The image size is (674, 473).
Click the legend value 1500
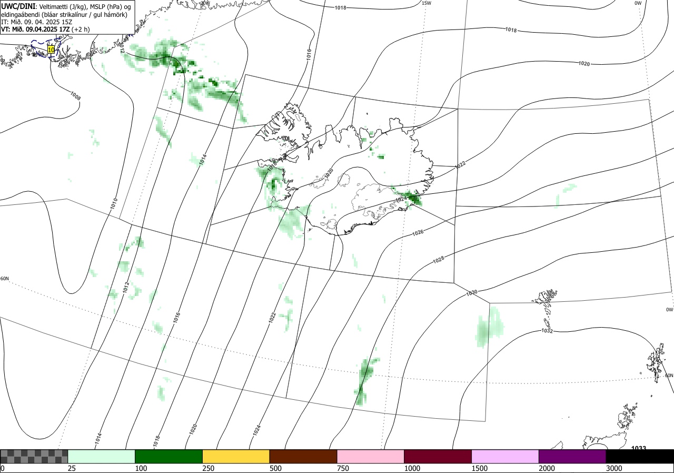pyautogui.click(x=479, y=468)
